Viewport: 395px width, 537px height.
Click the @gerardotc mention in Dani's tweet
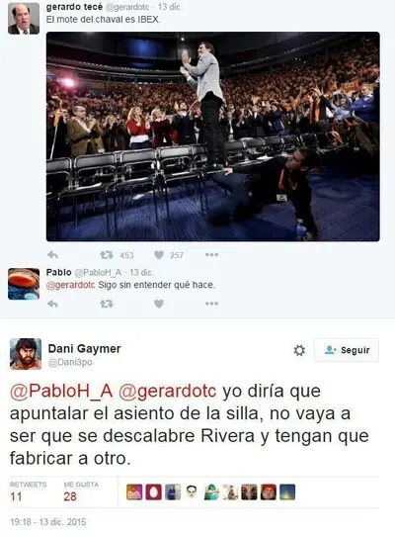(x=167, y=391)
